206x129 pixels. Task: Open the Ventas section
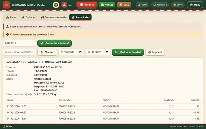click(x=107, y=5)
